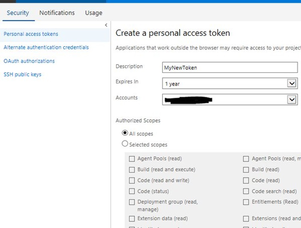
Task: Enable the Code (status) scope
Action: click(132, 191)
